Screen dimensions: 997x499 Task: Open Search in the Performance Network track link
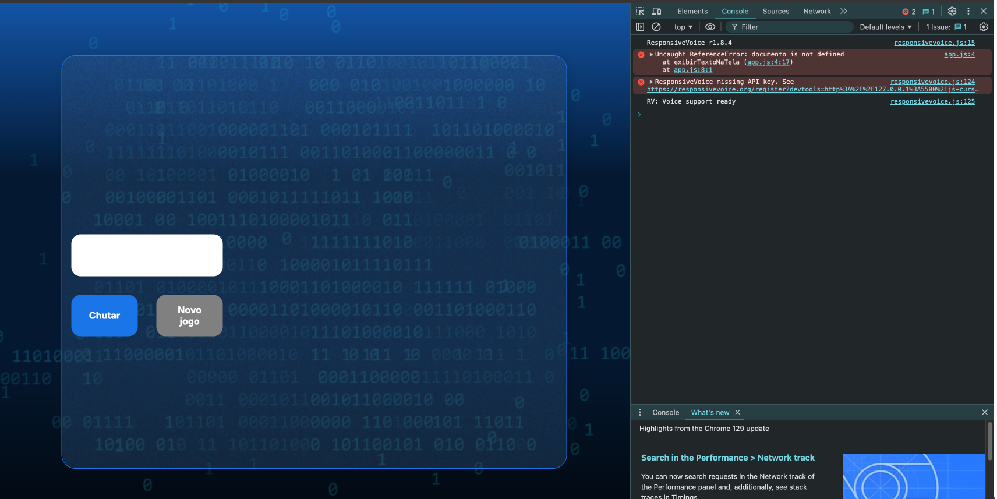pyautogui.click(x=728, y=458)
